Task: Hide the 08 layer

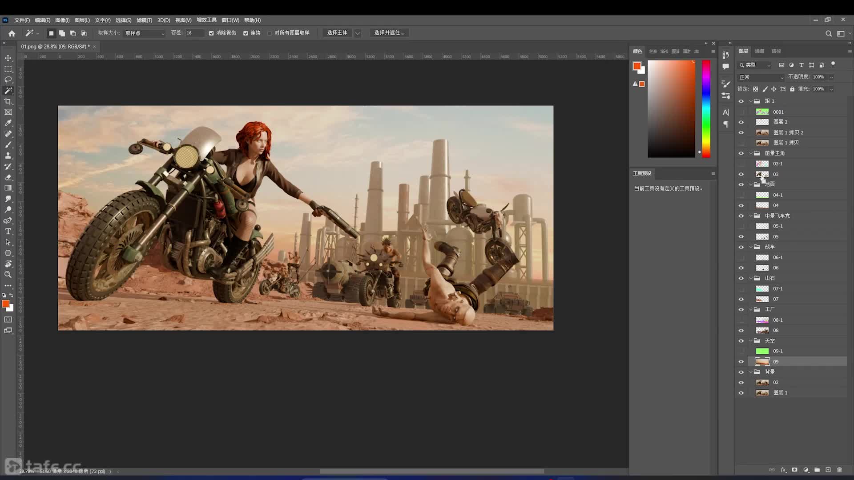Action: click(741, 331)
